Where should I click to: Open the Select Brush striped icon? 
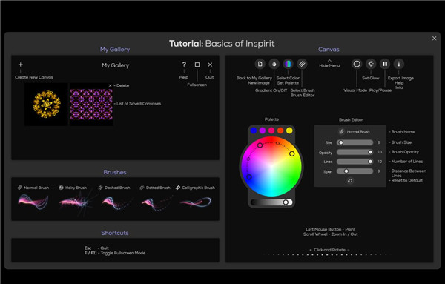[x=302, y=64]
